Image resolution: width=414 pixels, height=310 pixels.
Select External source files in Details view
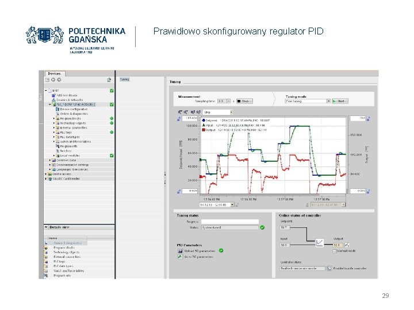click(67, 257)
